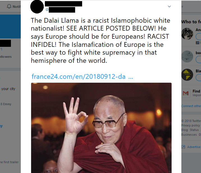Click the dog avatar in Who to follow

[x=187, y=34]
